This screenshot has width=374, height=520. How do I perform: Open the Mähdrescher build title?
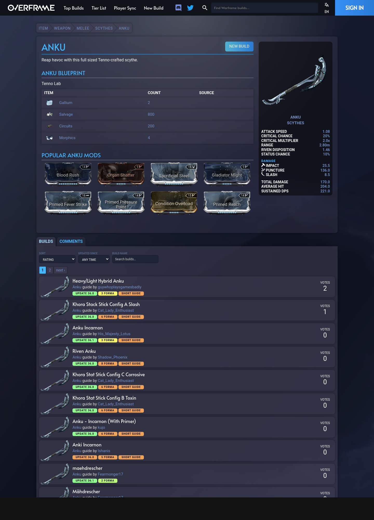pos(86,491)
